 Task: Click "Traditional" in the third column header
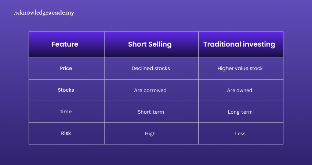tap(222, 44)
